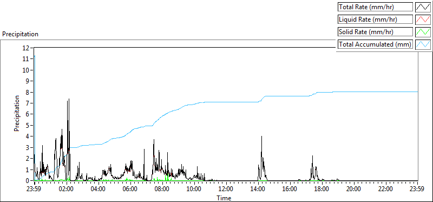
Task: Click the 04:00 time tick label
Action: coord(99,190)
